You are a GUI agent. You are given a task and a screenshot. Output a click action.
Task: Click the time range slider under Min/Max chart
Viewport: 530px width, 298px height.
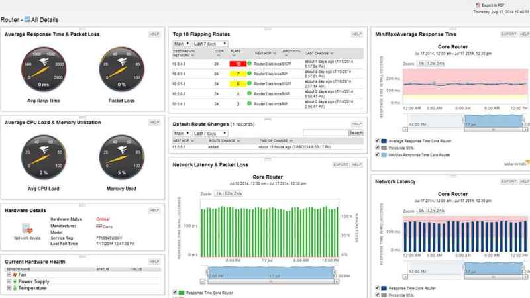[493, 121]
